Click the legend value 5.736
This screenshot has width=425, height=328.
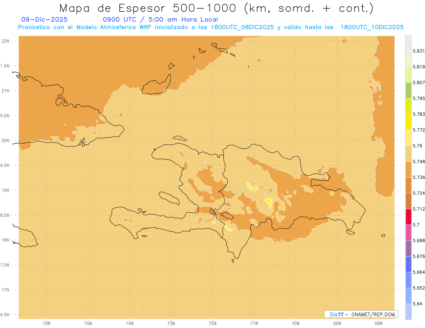pos(419,177)
